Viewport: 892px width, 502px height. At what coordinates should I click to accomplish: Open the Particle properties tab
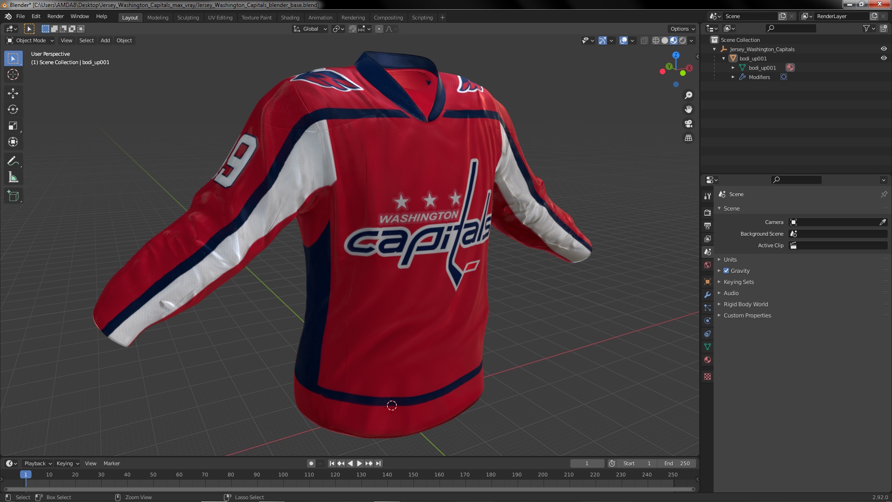pyautogui.click(x=708, y=308)
